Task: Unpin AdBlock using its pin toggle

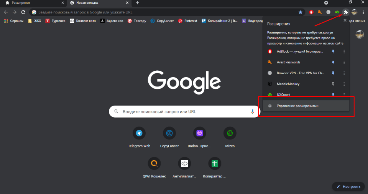Action: pyautogui.click(x=333, y=51)
